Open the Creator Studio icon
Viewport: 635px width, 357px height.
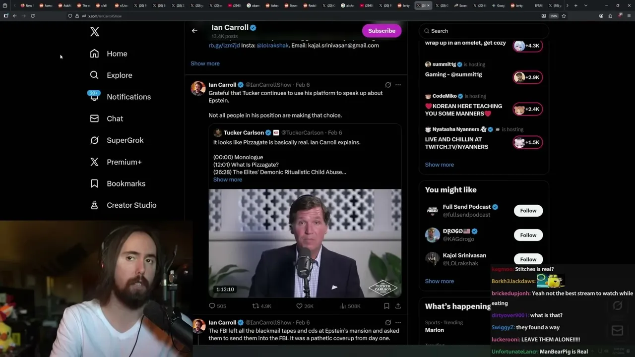pos(94,205)
